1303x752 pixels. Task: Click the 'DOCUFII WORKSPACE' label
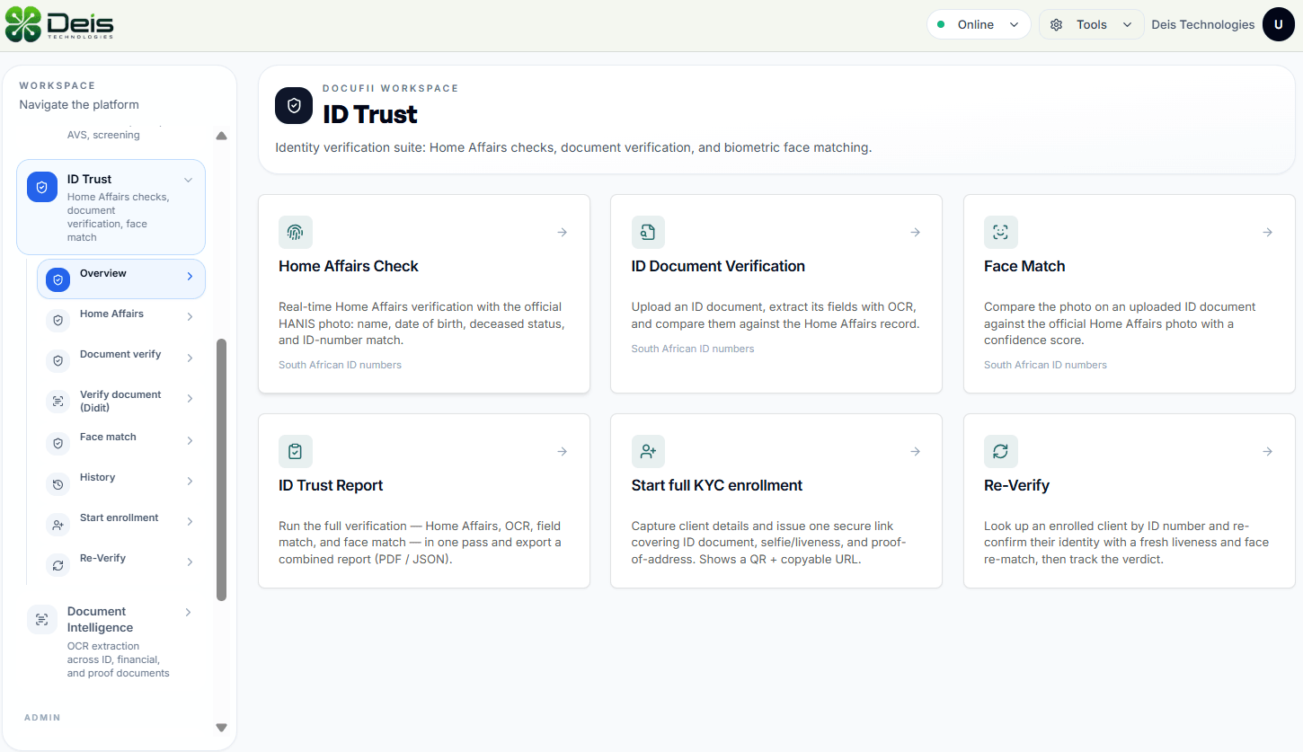(x=391, y=88)
